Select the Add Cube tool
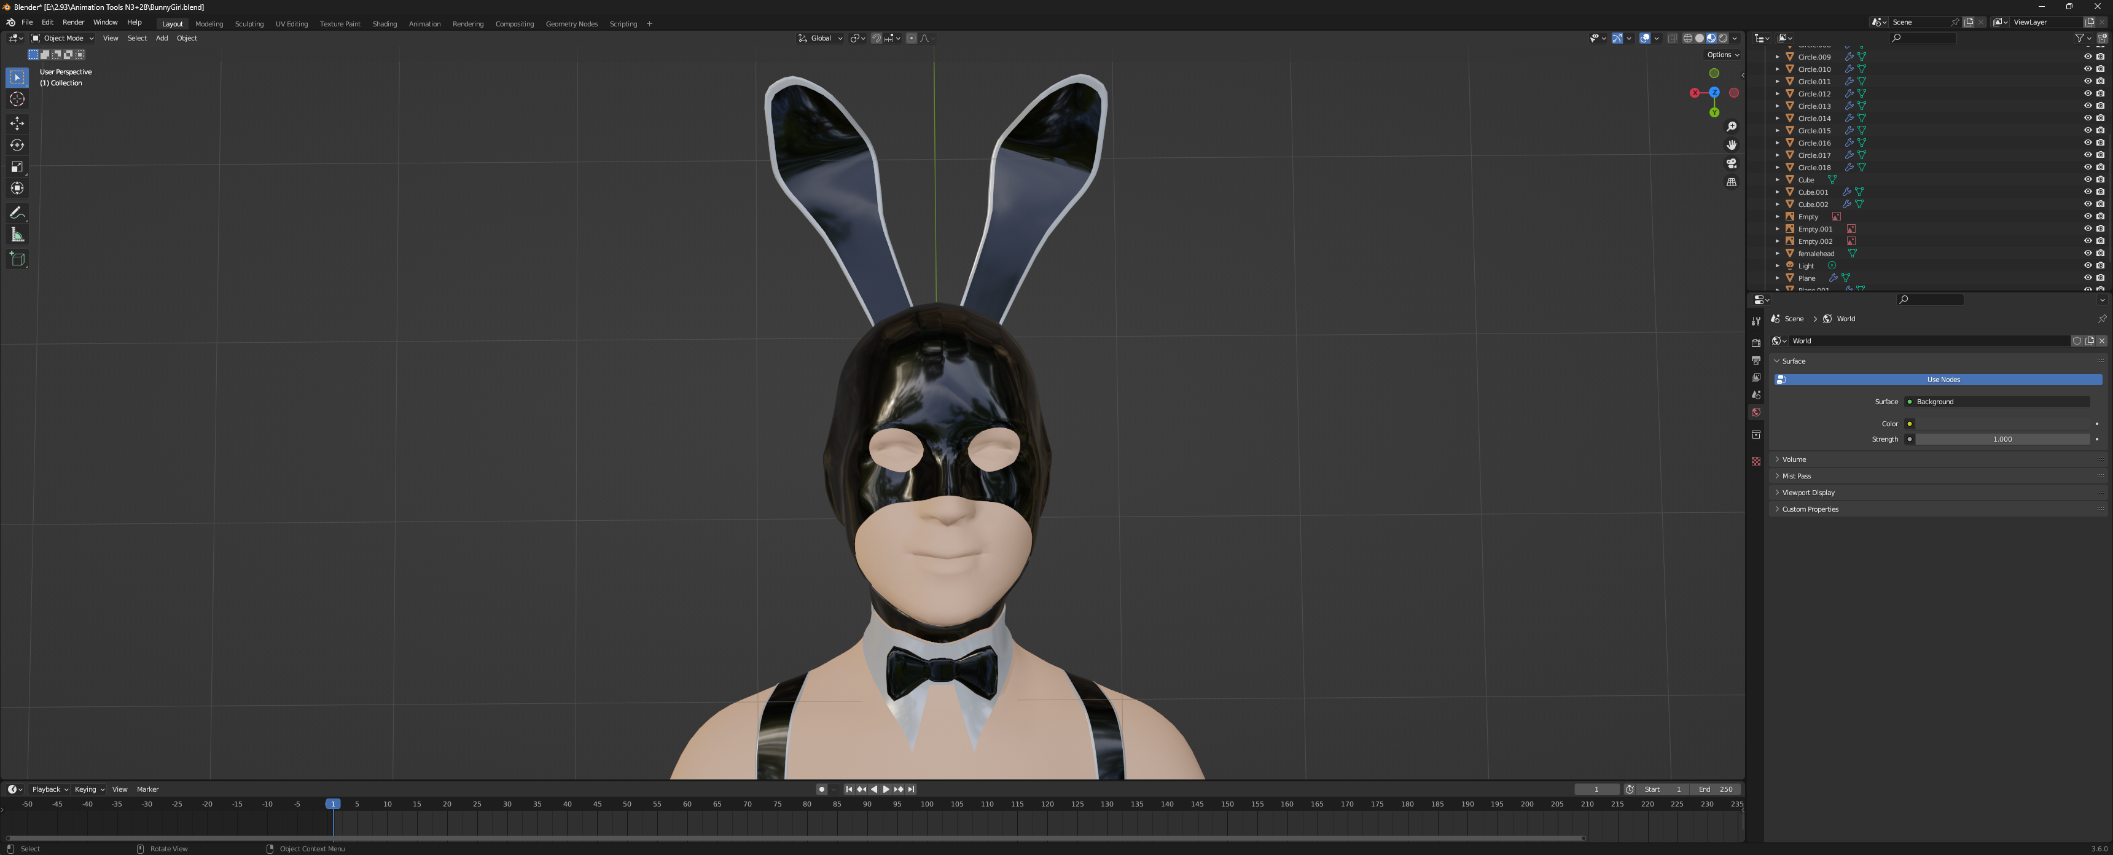The height and width of the screenshot is (855, 2113). (17, 259)
